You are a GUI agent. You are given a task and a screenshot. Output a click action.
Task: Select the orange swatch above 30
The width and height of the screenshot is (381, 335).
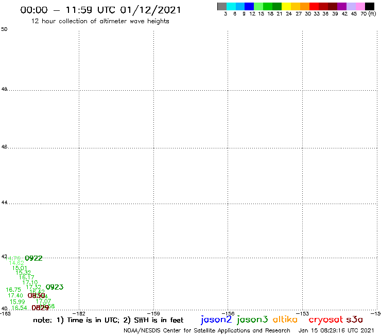point(305,7)
